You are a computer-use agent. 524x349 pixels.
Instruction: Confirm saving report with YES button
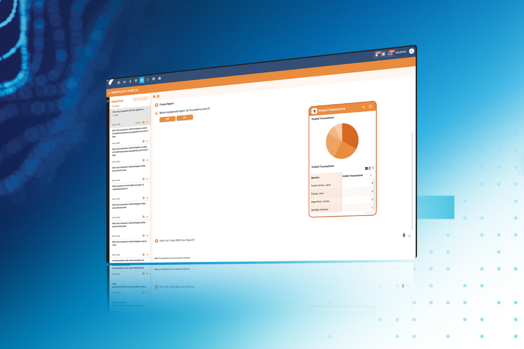click(167, 119)
